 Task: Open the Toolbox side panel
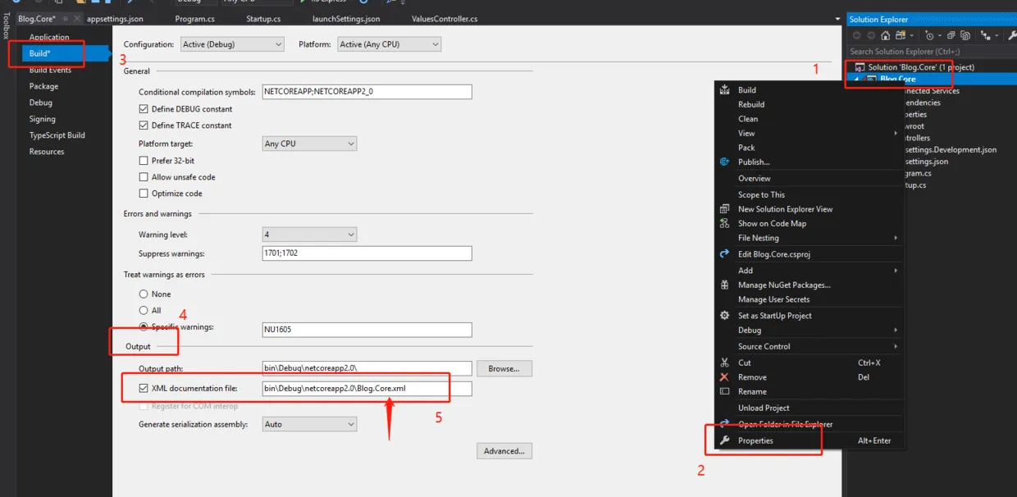pyautogui.click(x=7, y=25)
